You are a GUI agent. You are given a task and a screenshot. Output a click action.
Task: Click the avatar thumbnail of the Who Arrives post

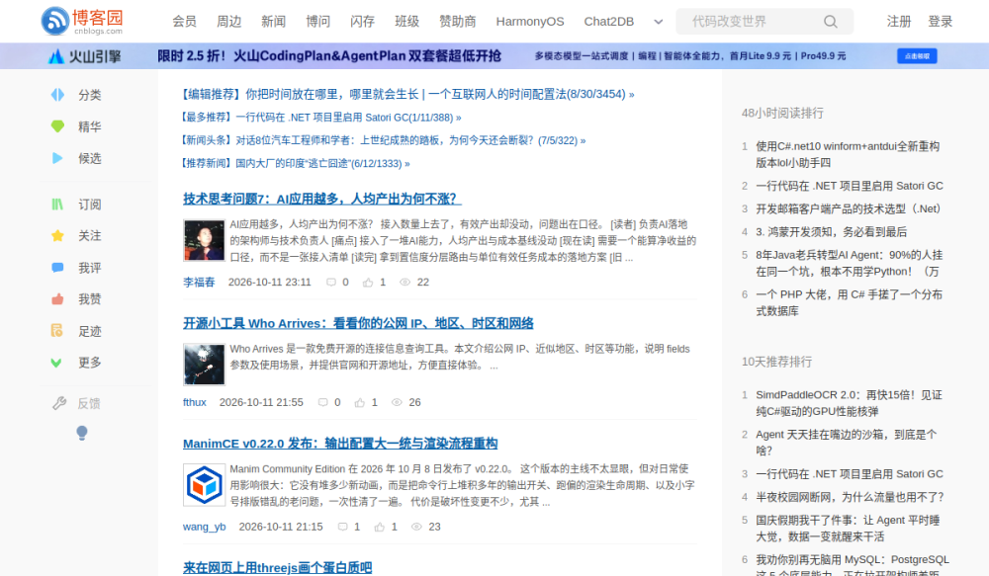[204, 364]
